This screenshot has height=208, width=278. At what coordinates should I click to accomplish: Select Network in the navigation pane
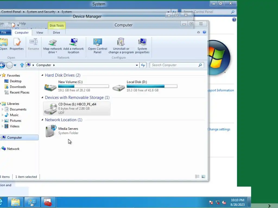click(13, 149)
